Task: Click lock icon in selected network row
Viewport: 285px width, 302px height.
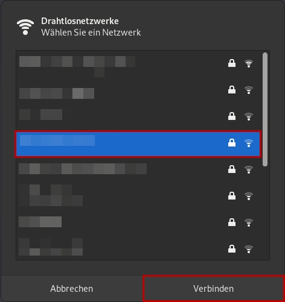Action: (x=232, y=143)
